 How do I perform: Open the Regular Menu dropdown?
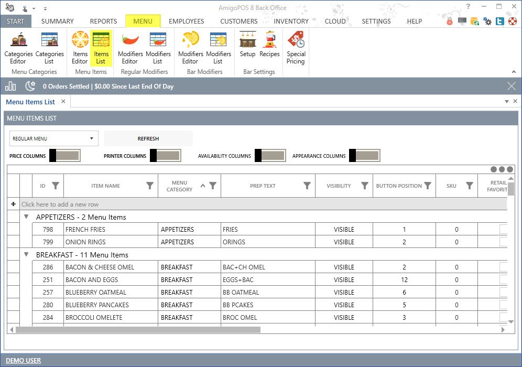pos(54,139)
